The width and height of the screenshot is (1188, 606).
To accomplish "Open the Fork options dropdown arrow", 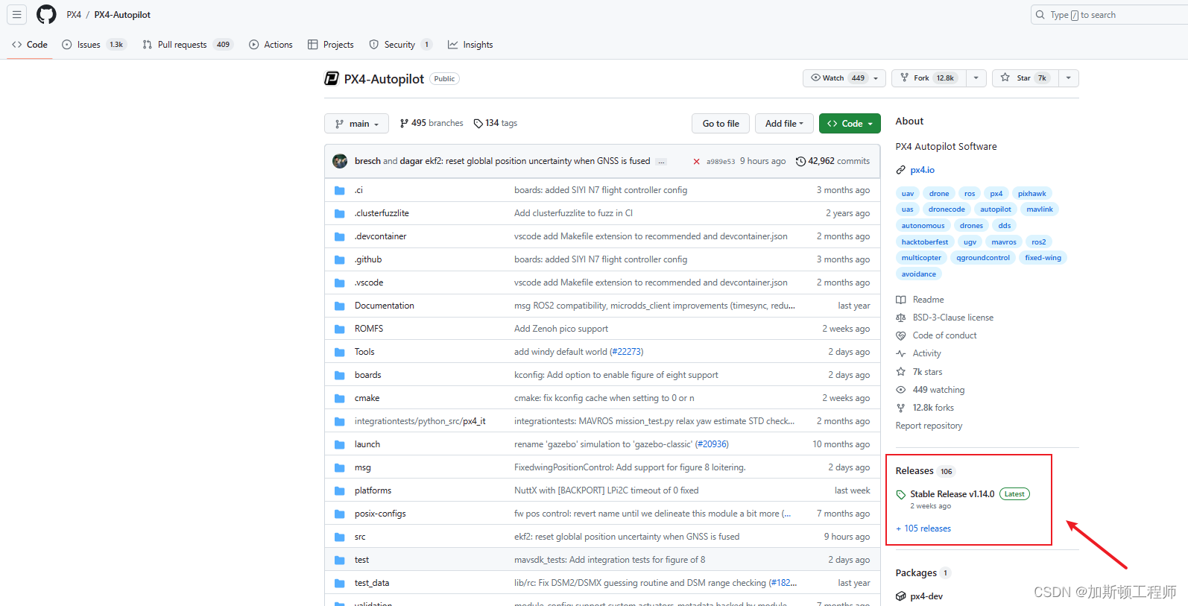I will pyautogui.click(x=976, y=78).
